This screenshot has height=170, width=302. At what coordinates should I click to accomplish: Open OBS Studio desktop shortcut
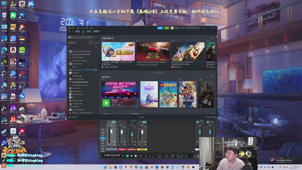(22, 85)
